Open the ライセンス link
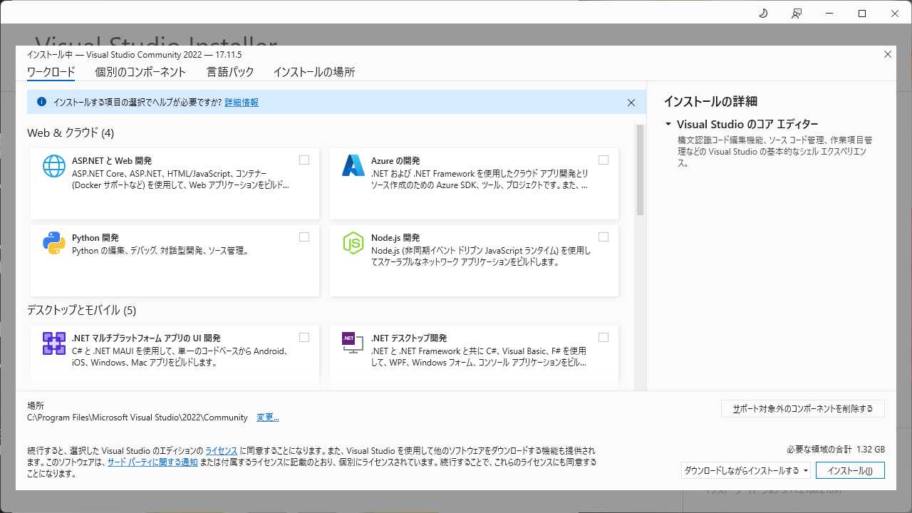Image resolution: width=912 pixels, height=513 pixels. coord(221,451)
